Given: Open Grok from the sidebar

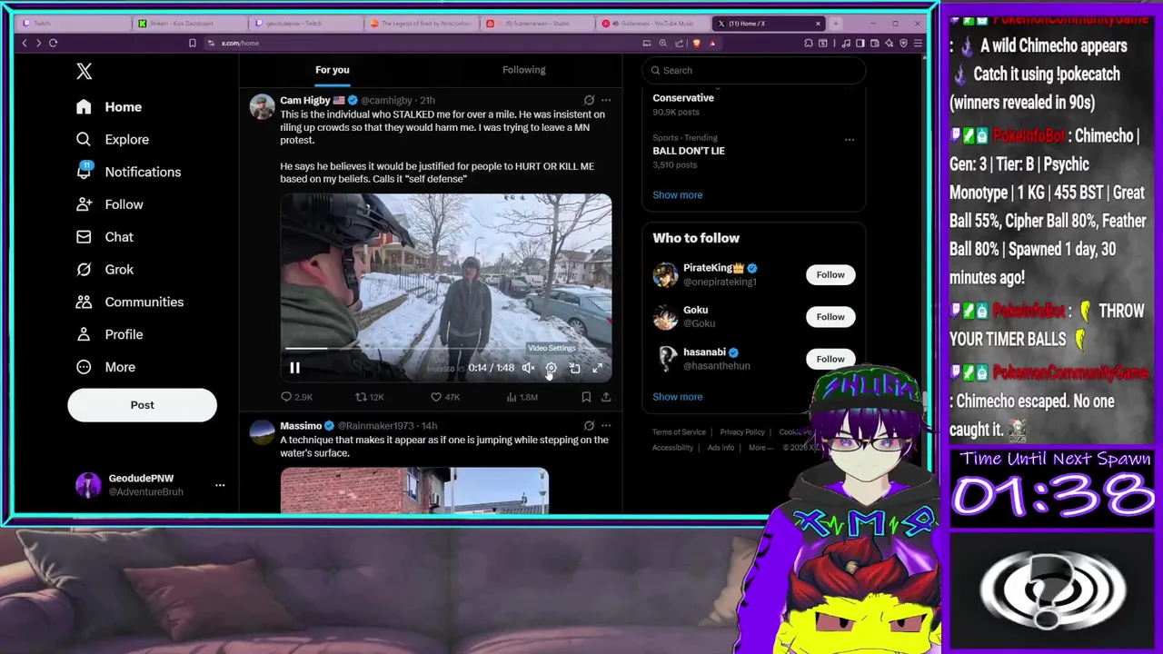Looking at the screenshot, I should click(104, 269).
